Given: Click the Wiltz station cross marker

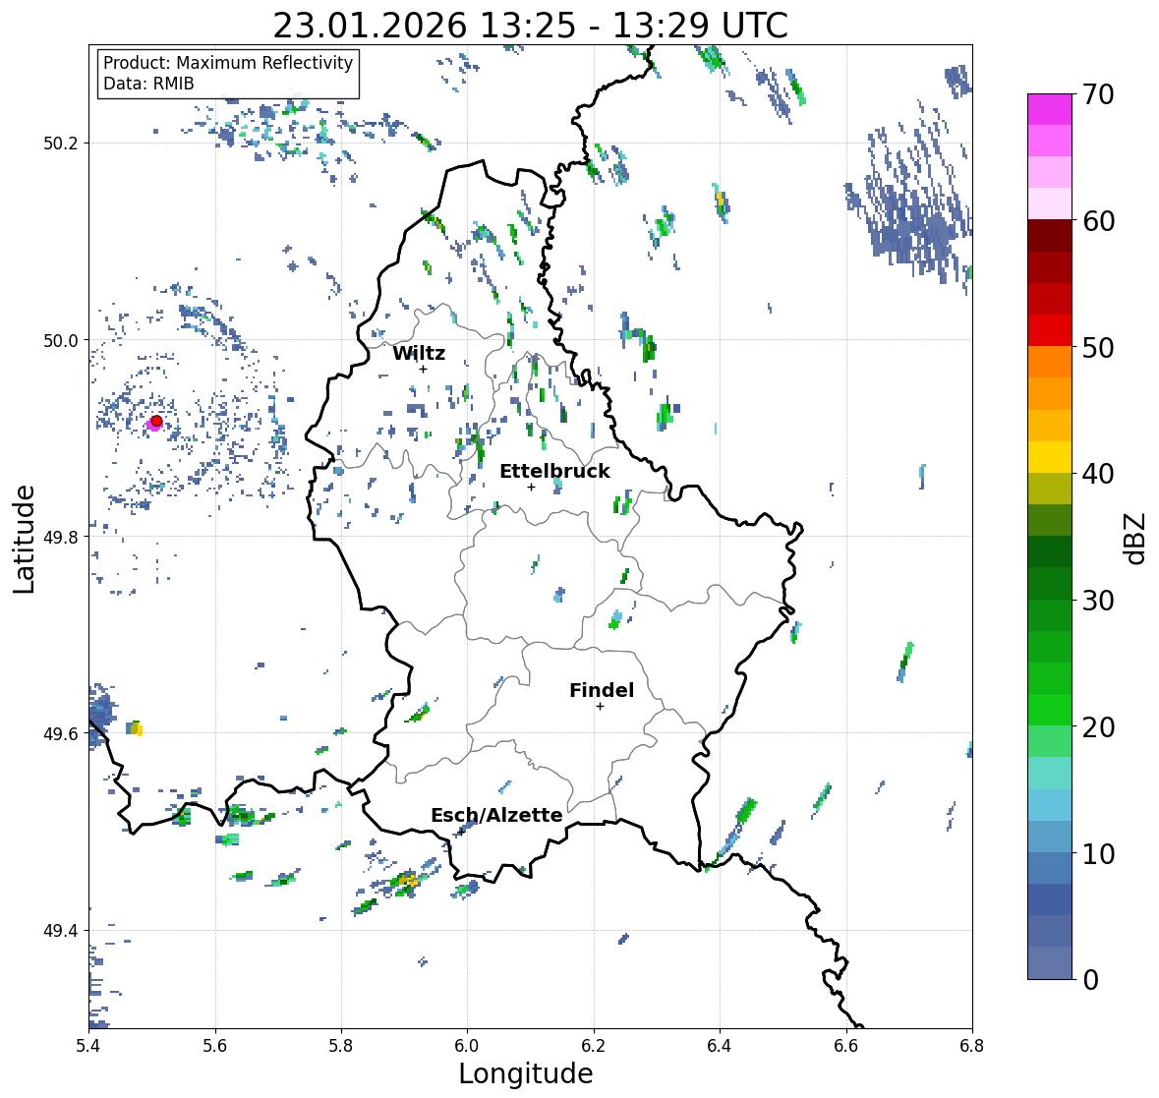Looking at the screenshot, I should click(x=423, y=369).
